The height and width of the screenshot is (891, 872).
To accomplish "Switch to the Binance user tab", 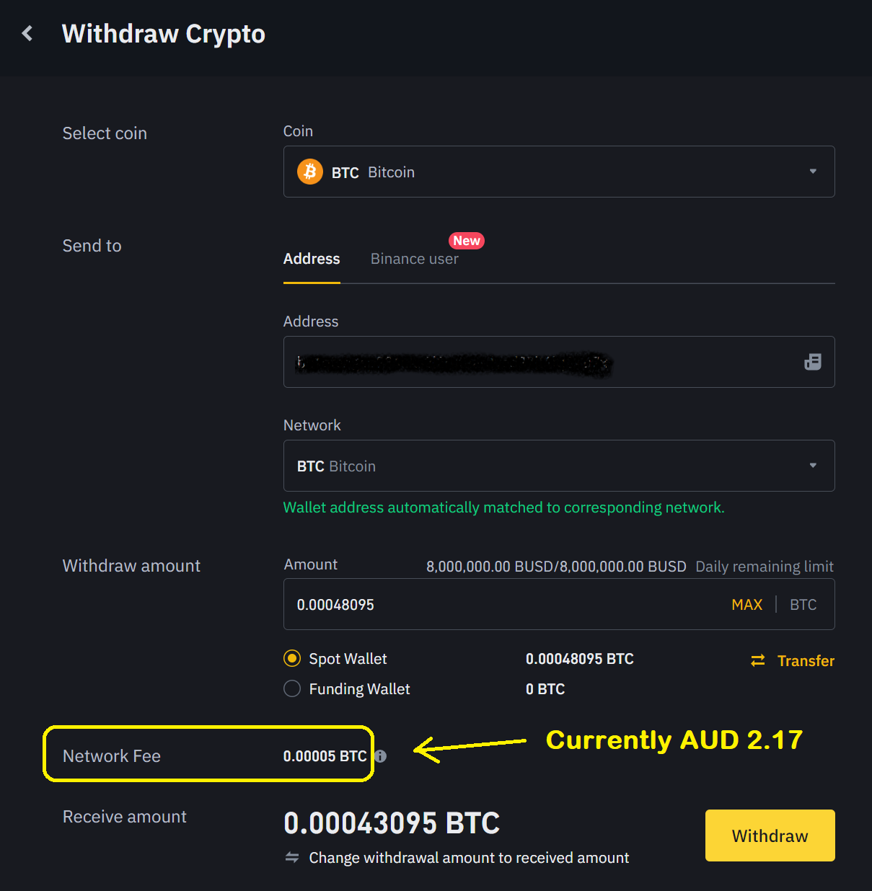I will click(x=414, y=259).
